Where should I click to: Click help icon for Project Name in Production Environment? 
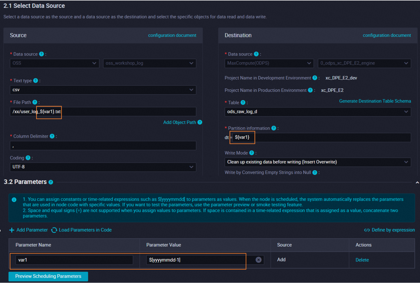pyautogui.click(x=310, y=90)
